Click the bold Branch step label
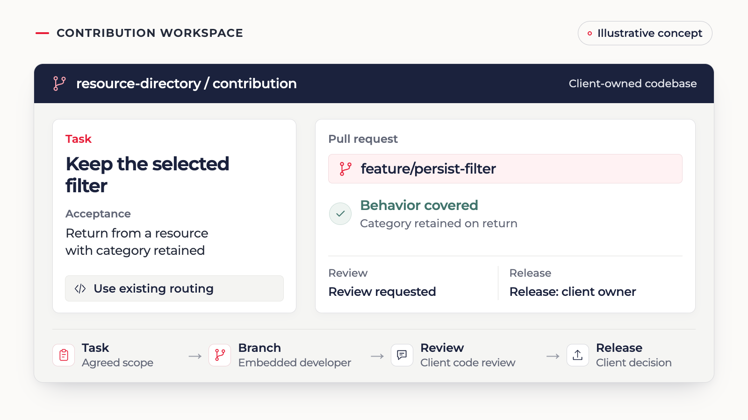748x420 pixels. point(260,348)
